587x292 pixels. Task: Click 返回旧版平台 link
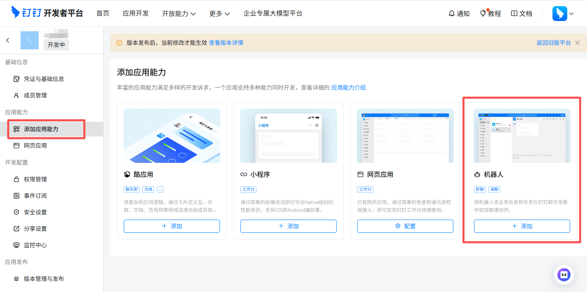click(553, 43)
